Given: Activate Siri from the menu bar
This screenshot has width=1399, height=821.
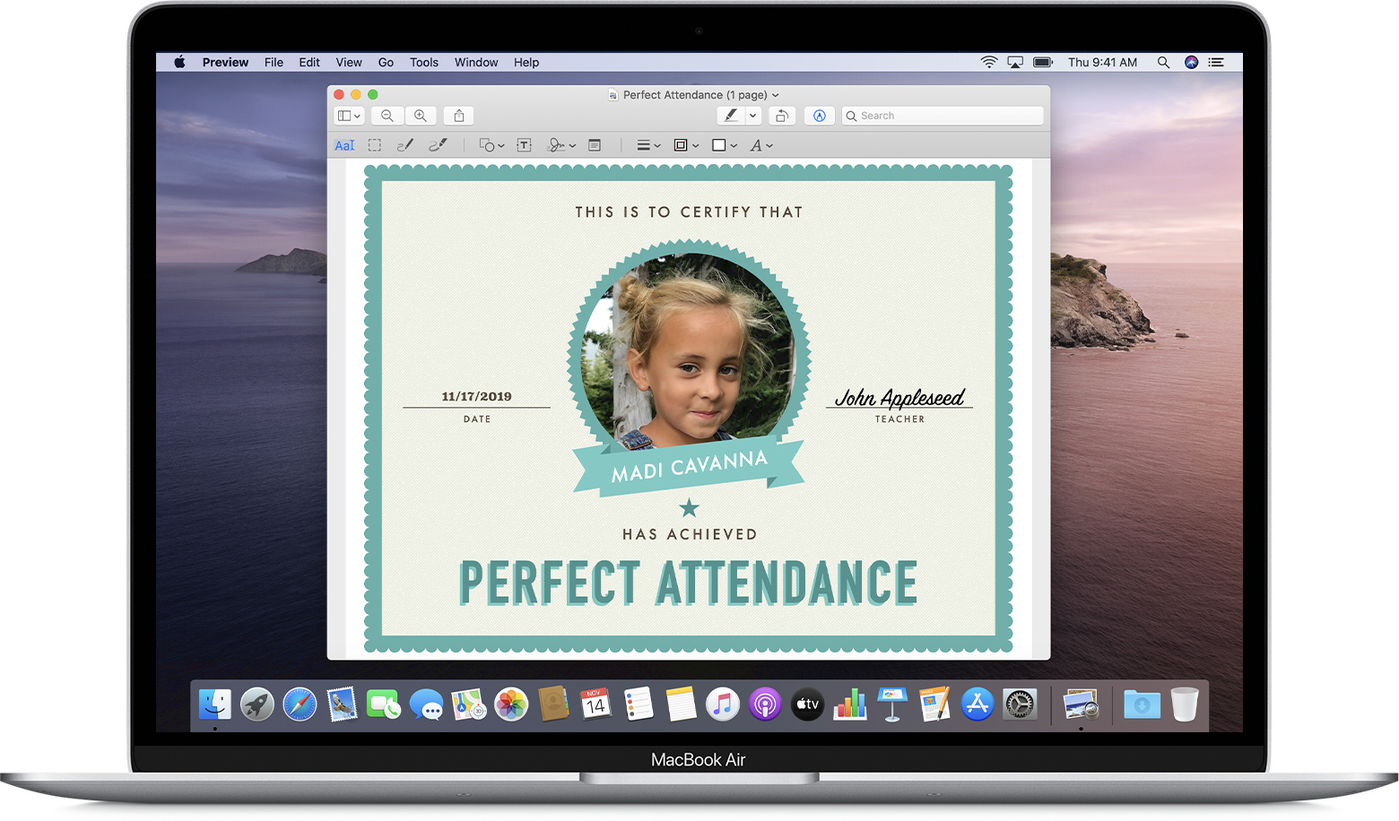Looking at the screenshot, I should click(x=1191, y=62).
